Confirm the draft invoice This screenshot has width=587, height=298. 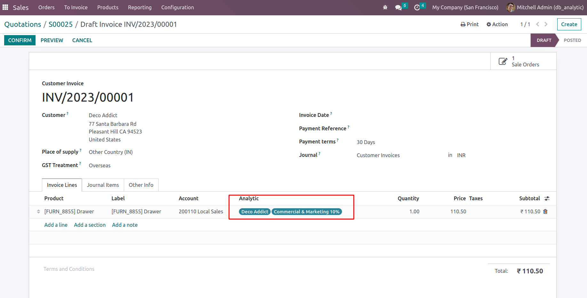20,40
